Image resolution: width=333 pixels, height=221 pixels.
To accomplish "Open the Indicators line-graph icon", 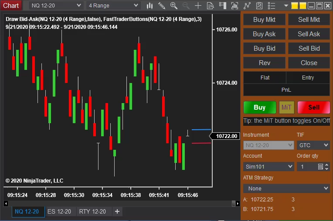I will click(247, 6).
